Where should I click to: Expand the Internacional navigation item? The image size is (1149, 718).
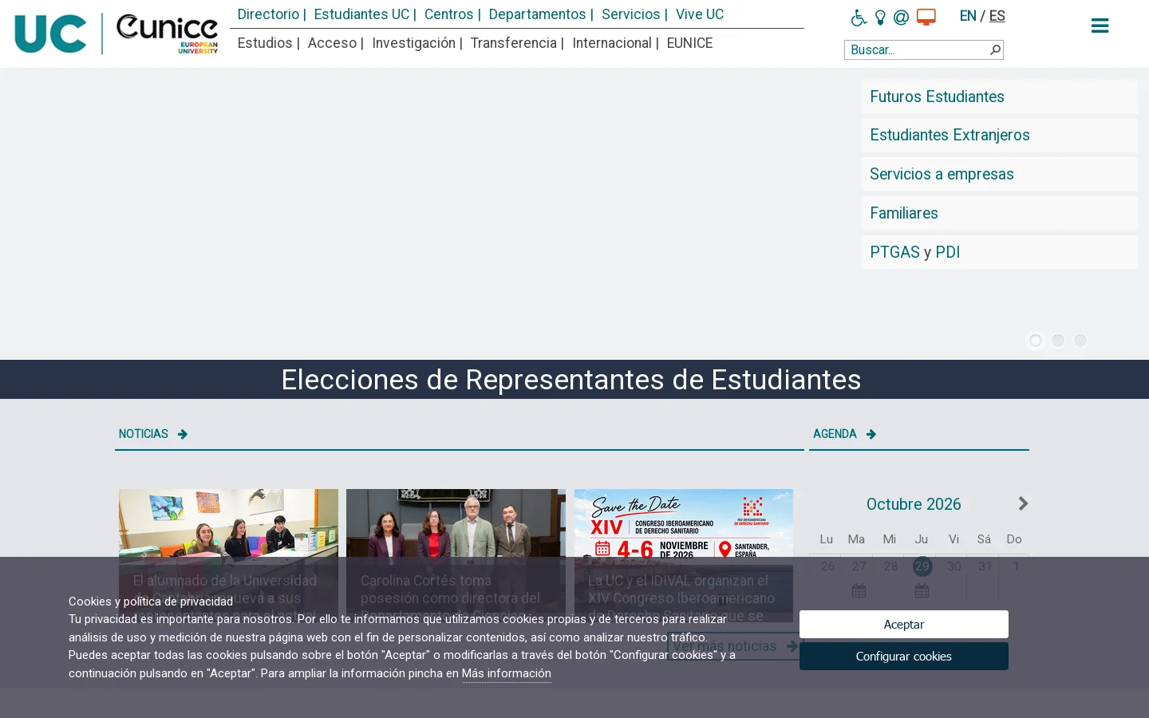612,43
